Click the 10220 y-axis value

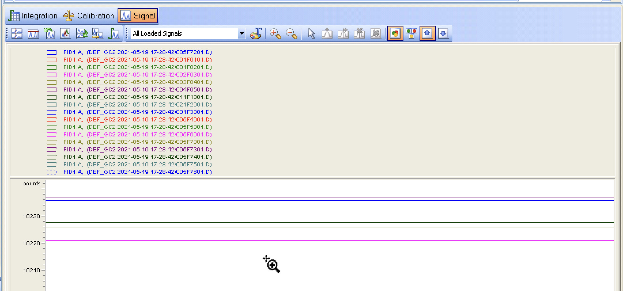32,243
